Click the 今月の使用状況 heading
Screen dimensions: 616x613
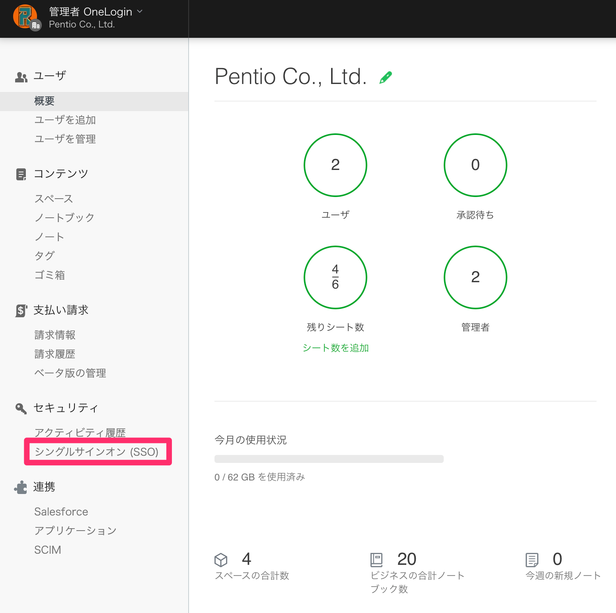click(x=251, y=440)
